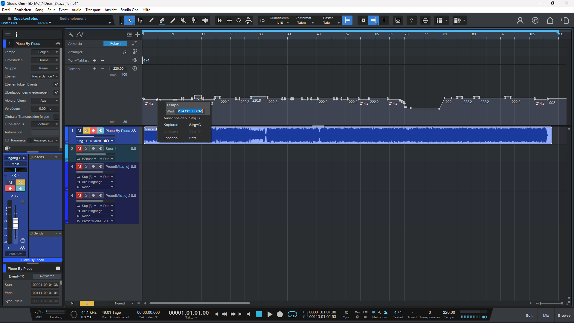The height and width of the screenshot is (323, 574).
Task: Uncheck the Überlappungen wiedergeben checkbox
Action: [x=56, y=92]
